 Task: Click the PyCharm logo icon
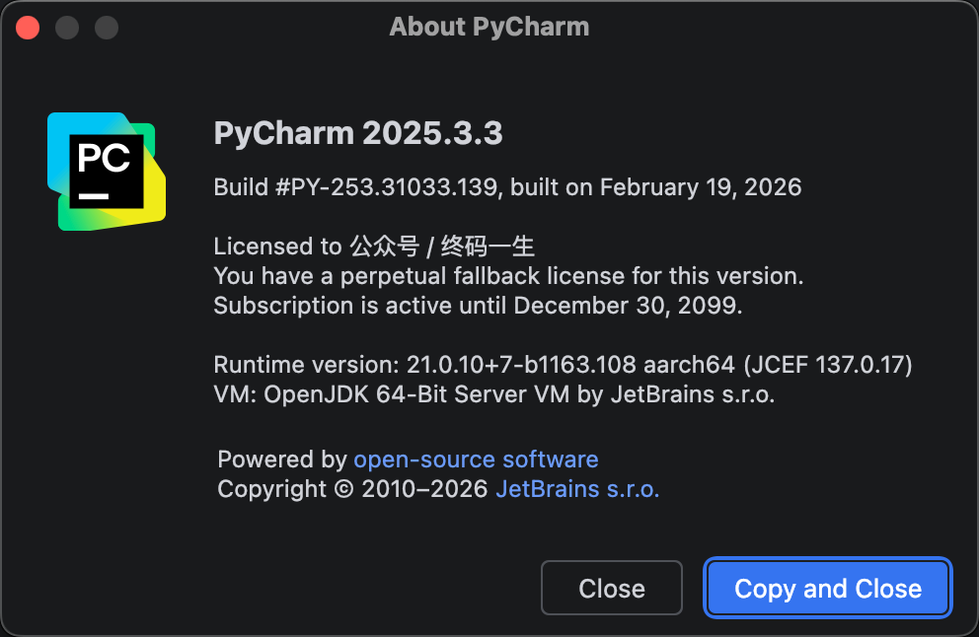[106, 171]
